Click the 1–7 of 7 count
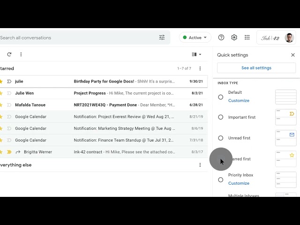 coord(184,68)
